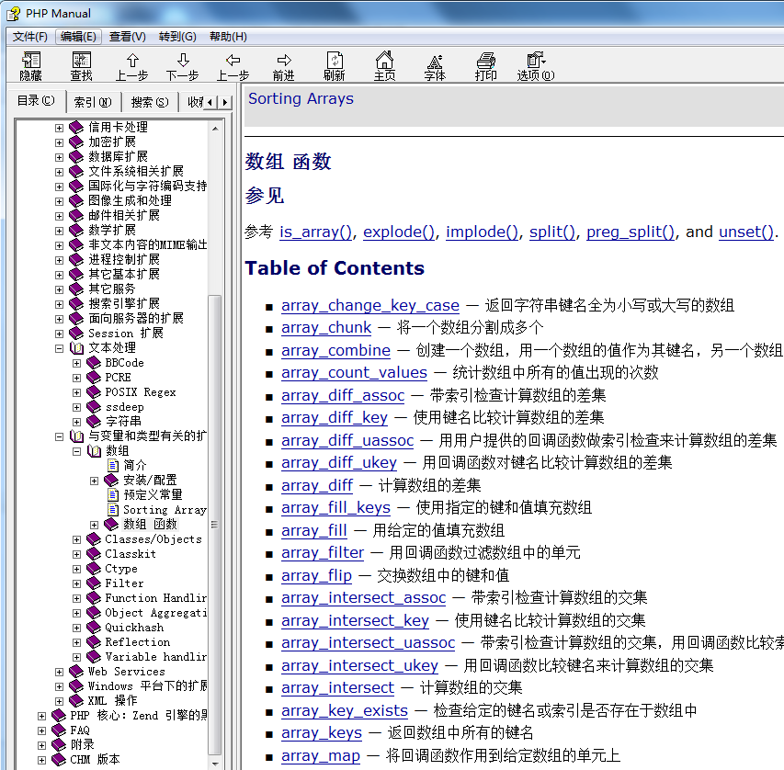Image resolution: width=784 pixels, height=770 pixels.
Task: Click the 加密扩展 book icon
Action: pos(76,142)
